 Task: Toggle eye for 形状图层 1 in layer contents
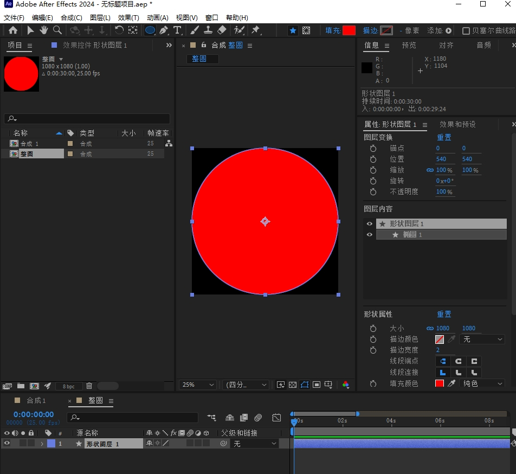370,224
